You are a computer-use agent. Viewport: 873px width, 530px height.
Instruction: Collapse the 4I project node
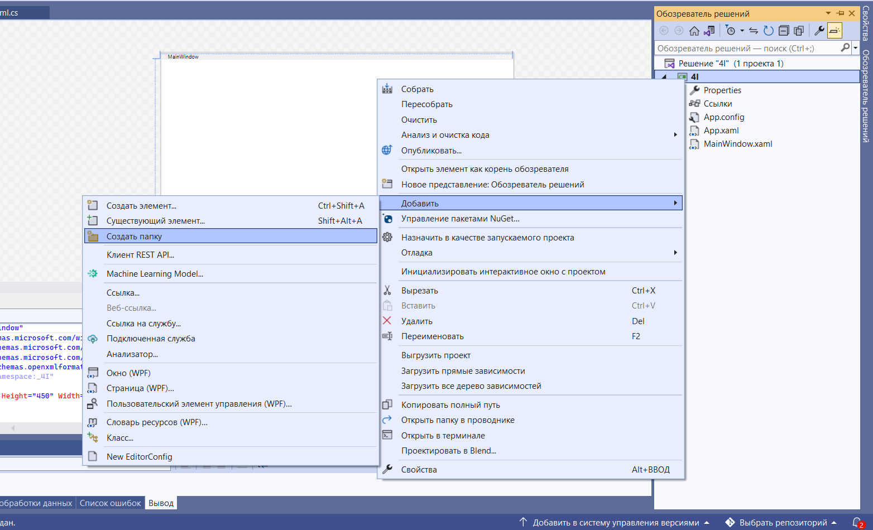tap(664, 77)
